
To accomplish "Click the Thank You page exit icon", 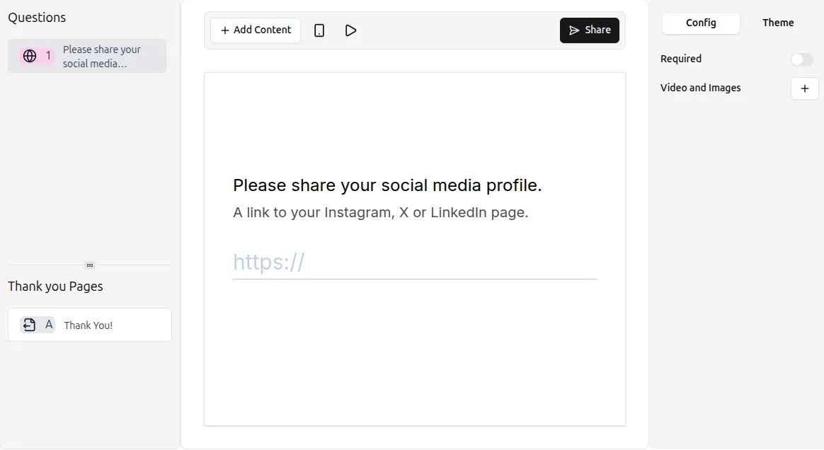I will (x=29, y=325).
